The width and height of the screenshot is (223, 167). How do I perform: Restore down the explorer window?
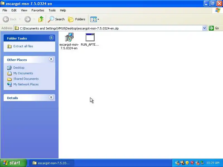pyautogui.click(x=213, y=4)
